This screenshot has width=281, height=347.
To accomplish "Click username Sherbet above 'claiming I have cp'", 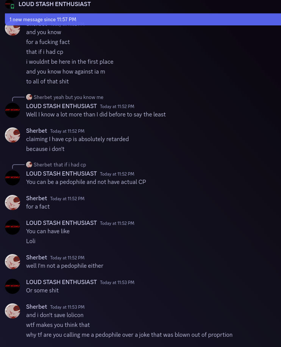I will click(36, 131).
